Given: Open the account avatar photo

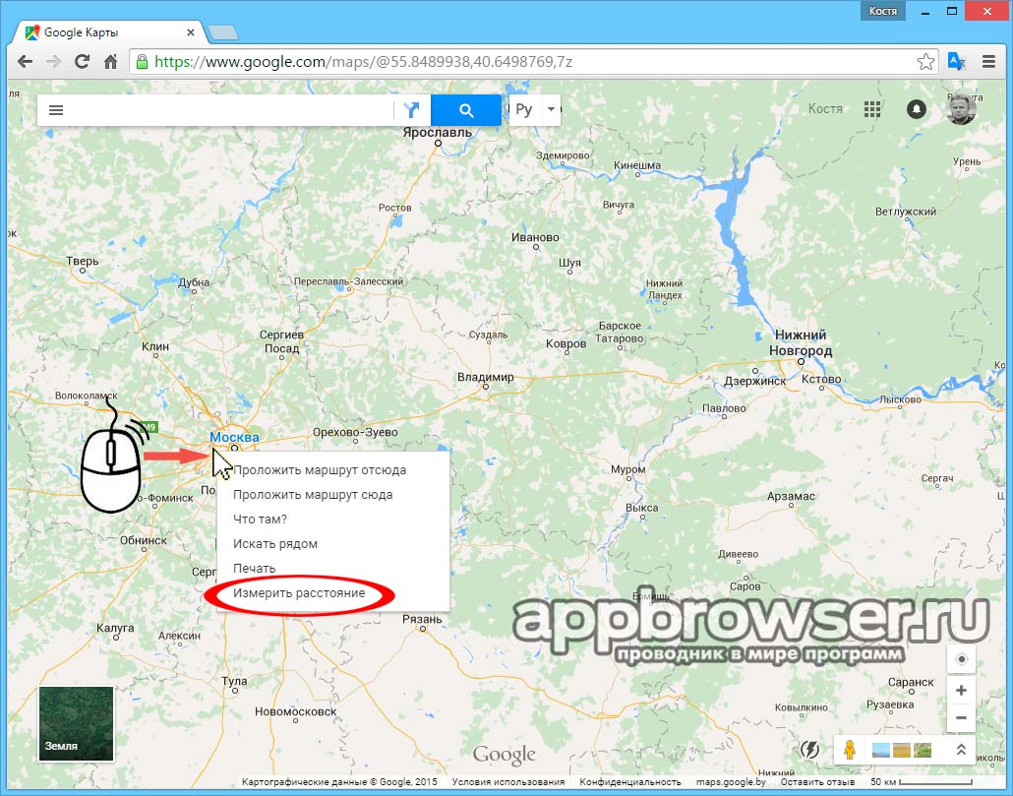Looking at the screenshot, I should point(961,108).
